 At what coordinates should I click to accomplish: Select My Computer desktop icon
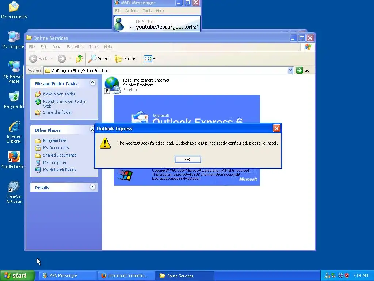[x=14, y=40]
